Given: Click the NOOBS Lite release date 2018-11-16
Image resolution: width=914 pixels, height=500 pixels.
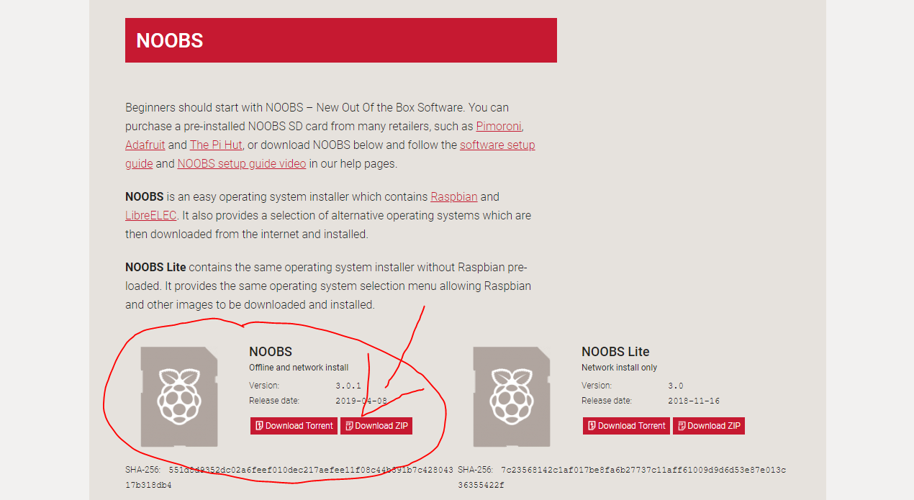Looking at the screenshot, I should tap(694, 401).
